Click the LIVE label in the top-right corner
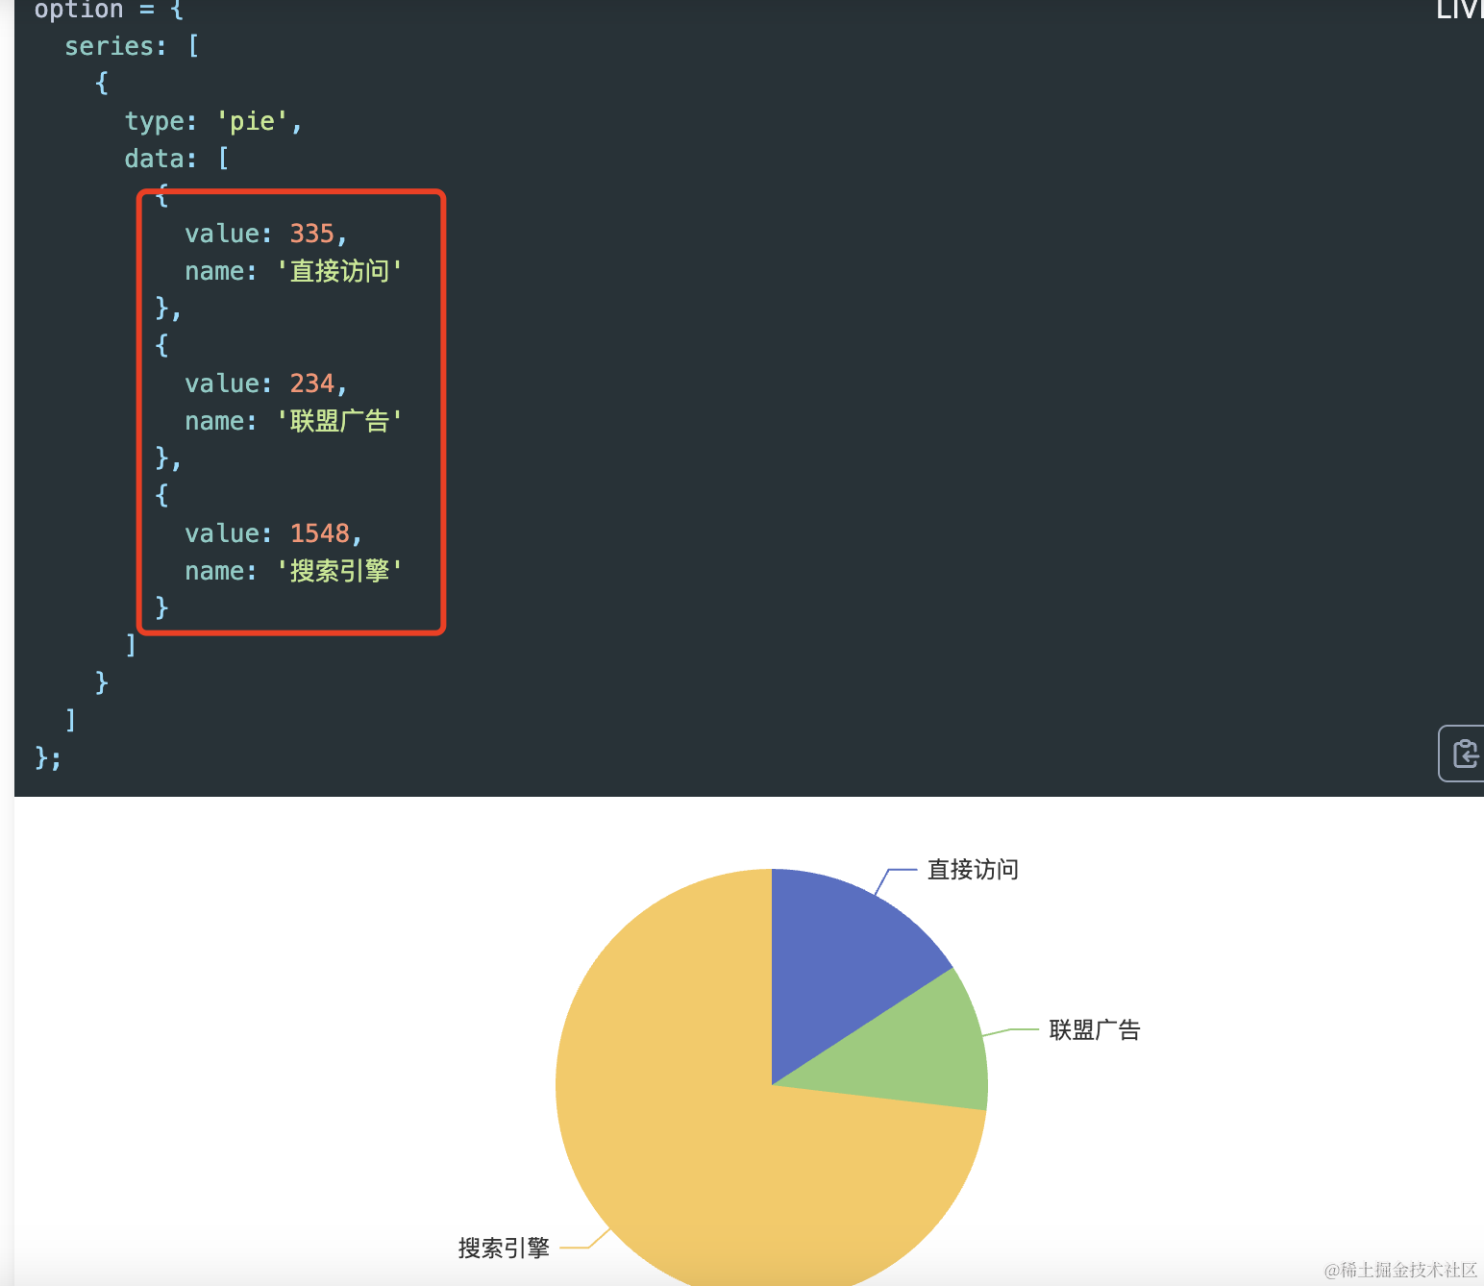The width and height of the screenshot is (1484, 1286). tap(1459, 11)
